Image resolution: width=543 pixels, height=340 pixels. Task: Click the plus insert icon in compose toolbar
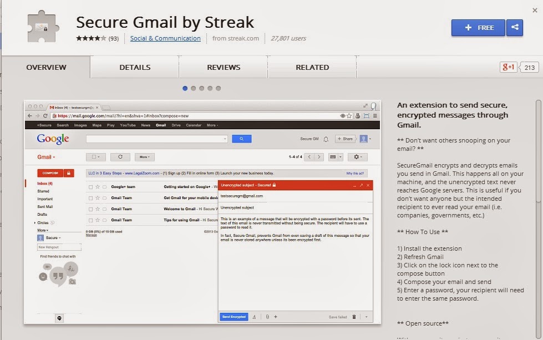(276, 317)
